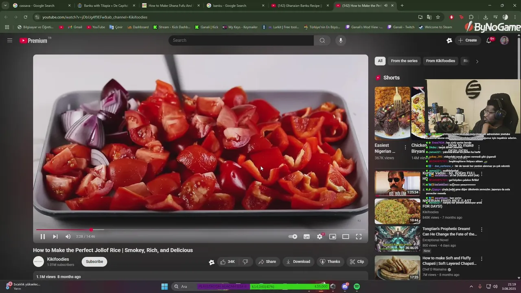
Task: Click the Thanks button
Action: click(x=330, y=262)
